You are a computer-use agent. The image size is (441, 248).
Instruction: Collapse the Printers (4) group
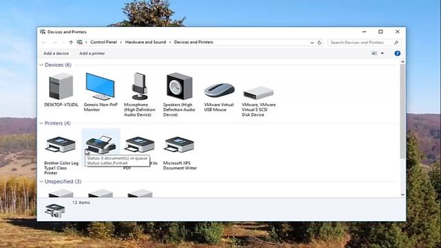click(x=41, y=123)
